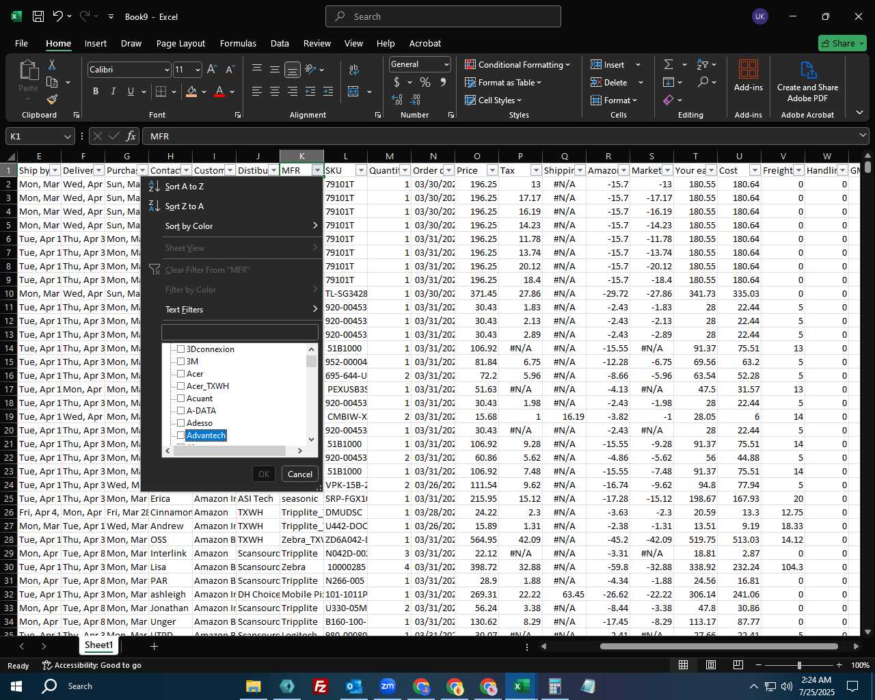Apply the Comma Style format
The width and height of the screenshot is (875, 700).
pos(443,82)
